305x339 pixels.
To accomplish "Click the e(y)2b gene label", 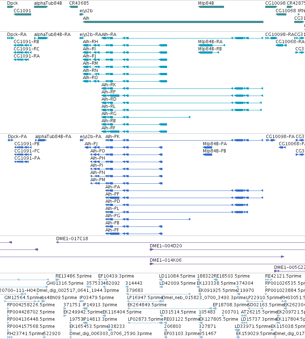I will point(86,11).
